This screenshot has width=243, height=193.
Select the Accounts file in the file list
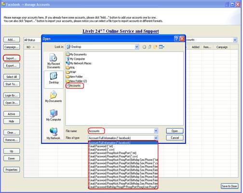[x=74, y=86]
